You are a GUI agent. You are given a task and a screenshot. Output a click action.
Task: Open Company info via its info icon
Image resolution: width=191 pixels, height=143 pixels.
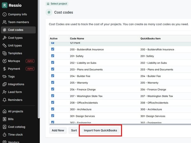[x=4, y=14]
